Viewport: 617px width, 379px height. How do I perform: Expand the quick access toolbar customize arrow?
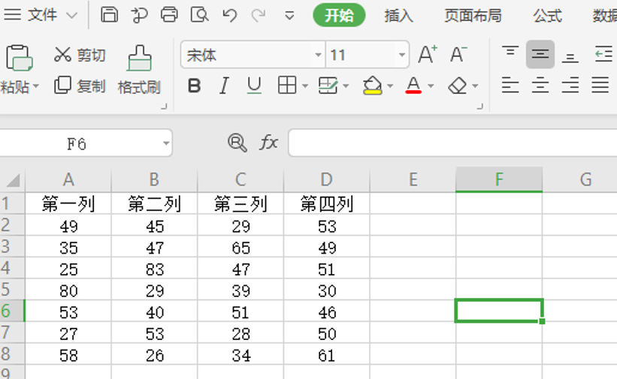click(x=289, y=16)
